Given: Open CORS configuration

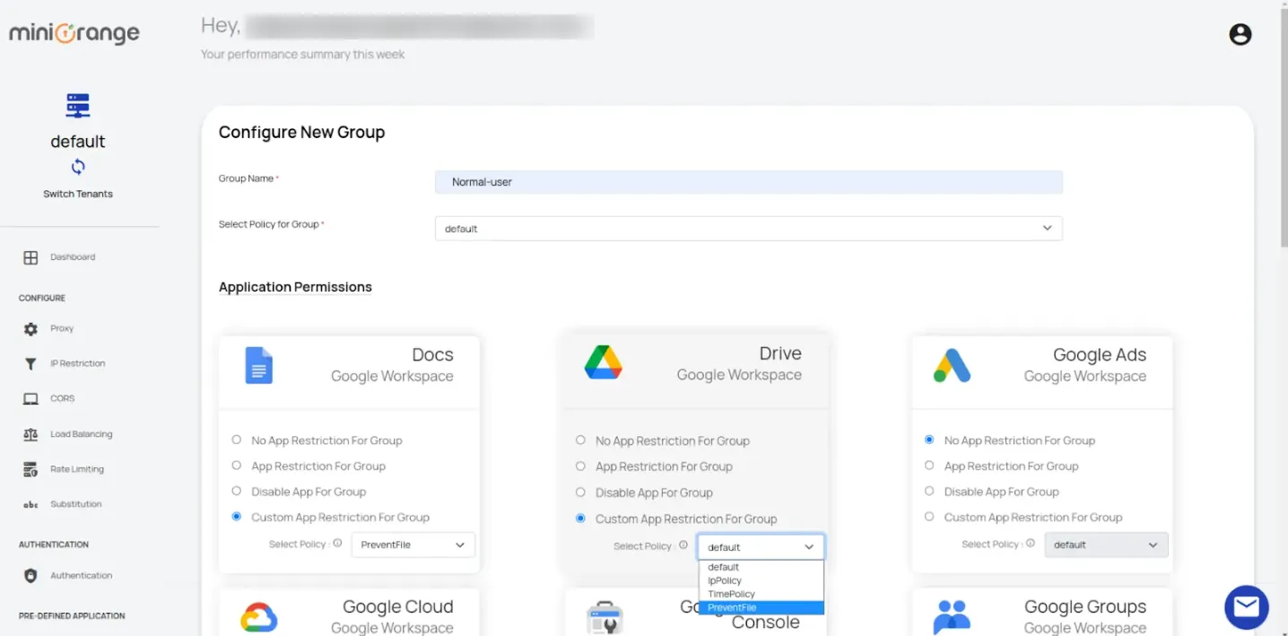Looking at the screenshot, I should tap(63, 398).
